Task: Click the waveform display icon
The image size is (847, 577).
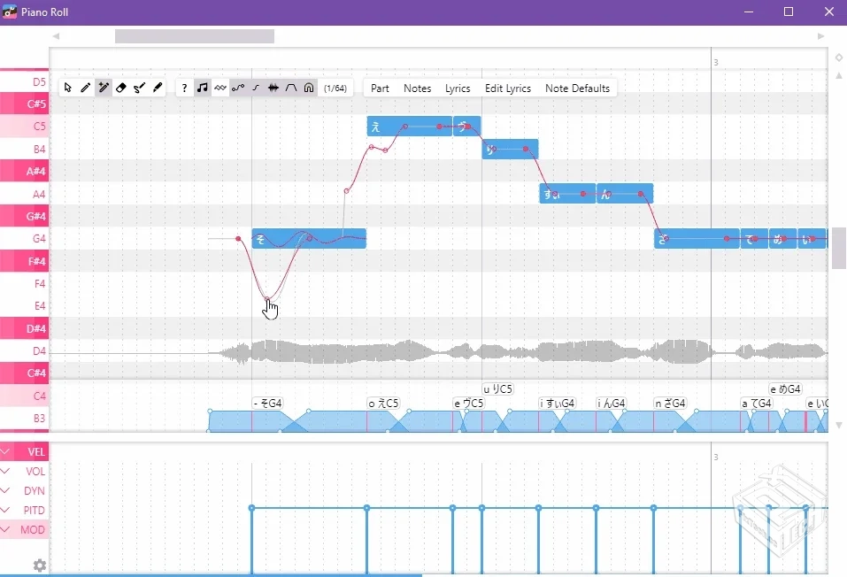Action: coord(274,88)
